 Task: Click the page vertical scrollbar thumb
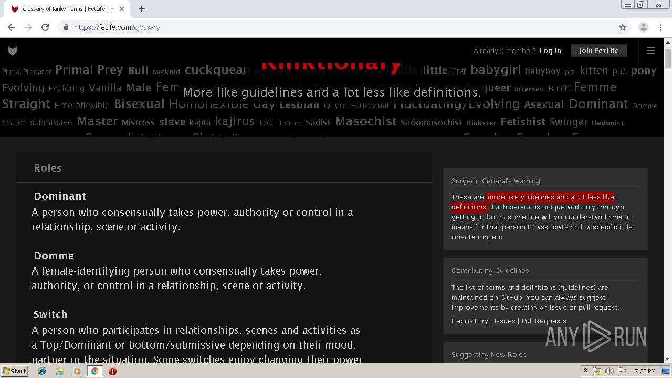point(668,58)
